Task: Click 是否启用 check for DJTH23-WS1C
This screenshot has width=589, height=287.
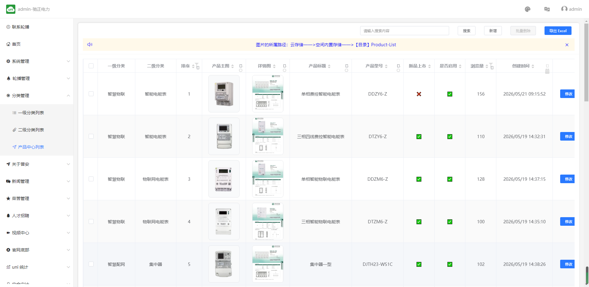Action: pyautogui.click(x=450, y=264)
